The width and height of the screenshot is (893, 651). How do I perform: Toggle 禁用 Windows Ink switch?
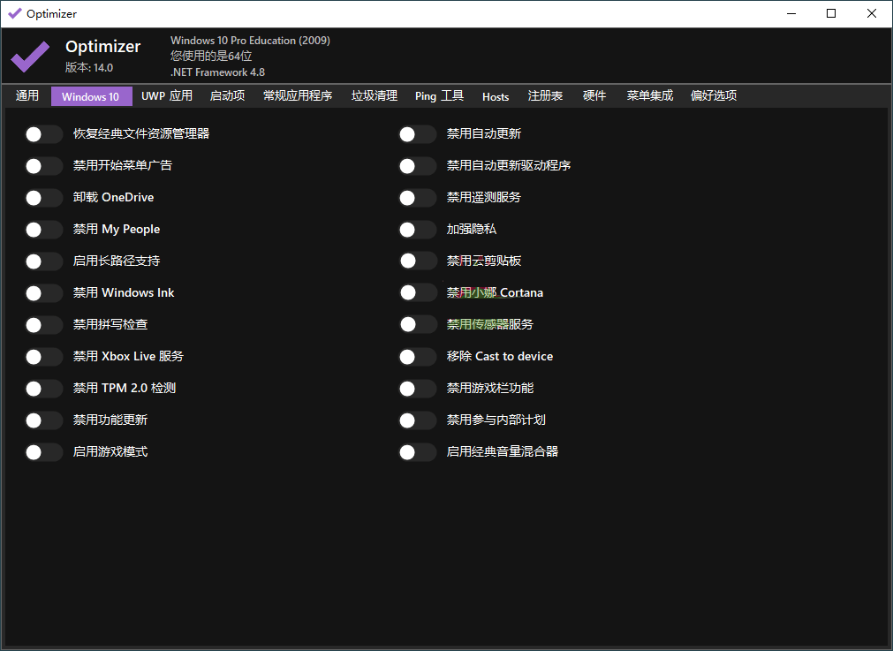[44, 293]
